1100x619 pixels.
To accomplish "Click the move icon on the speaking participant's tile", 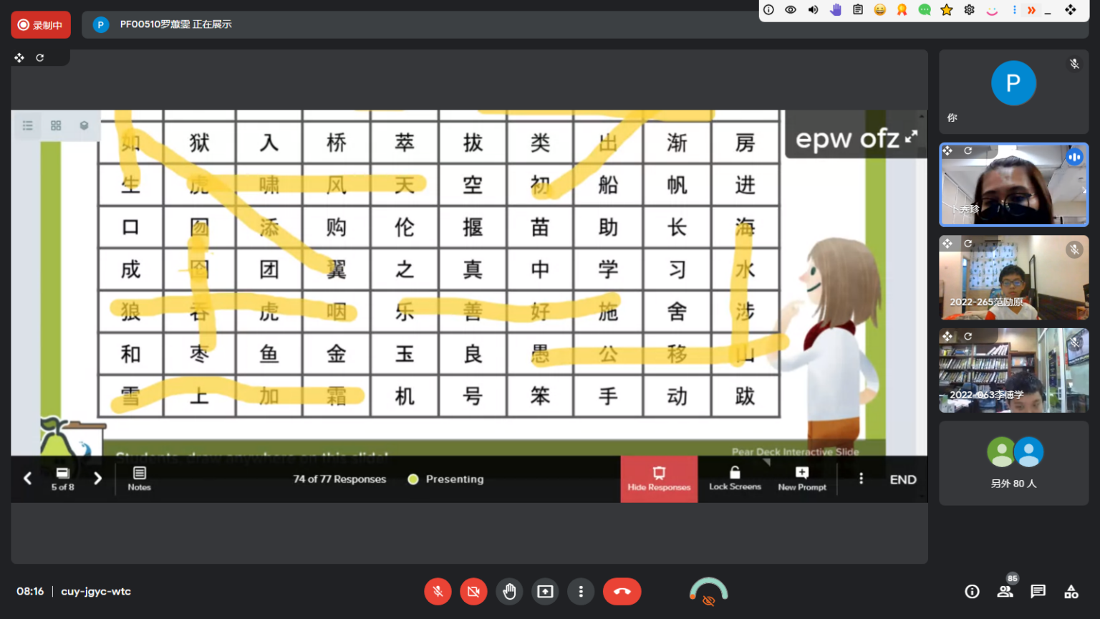I will pyautogui.click(x=947, y=150).
